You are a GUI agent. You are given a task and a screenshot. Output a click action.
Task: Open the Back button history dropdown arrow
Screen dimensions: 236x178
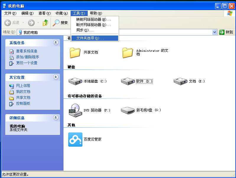23,23
